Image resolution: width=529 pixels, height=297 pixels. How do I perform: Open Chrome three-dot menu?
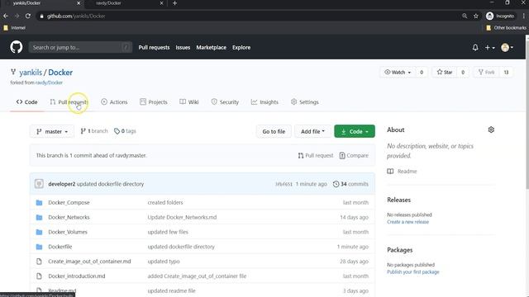tap(523, 16)
